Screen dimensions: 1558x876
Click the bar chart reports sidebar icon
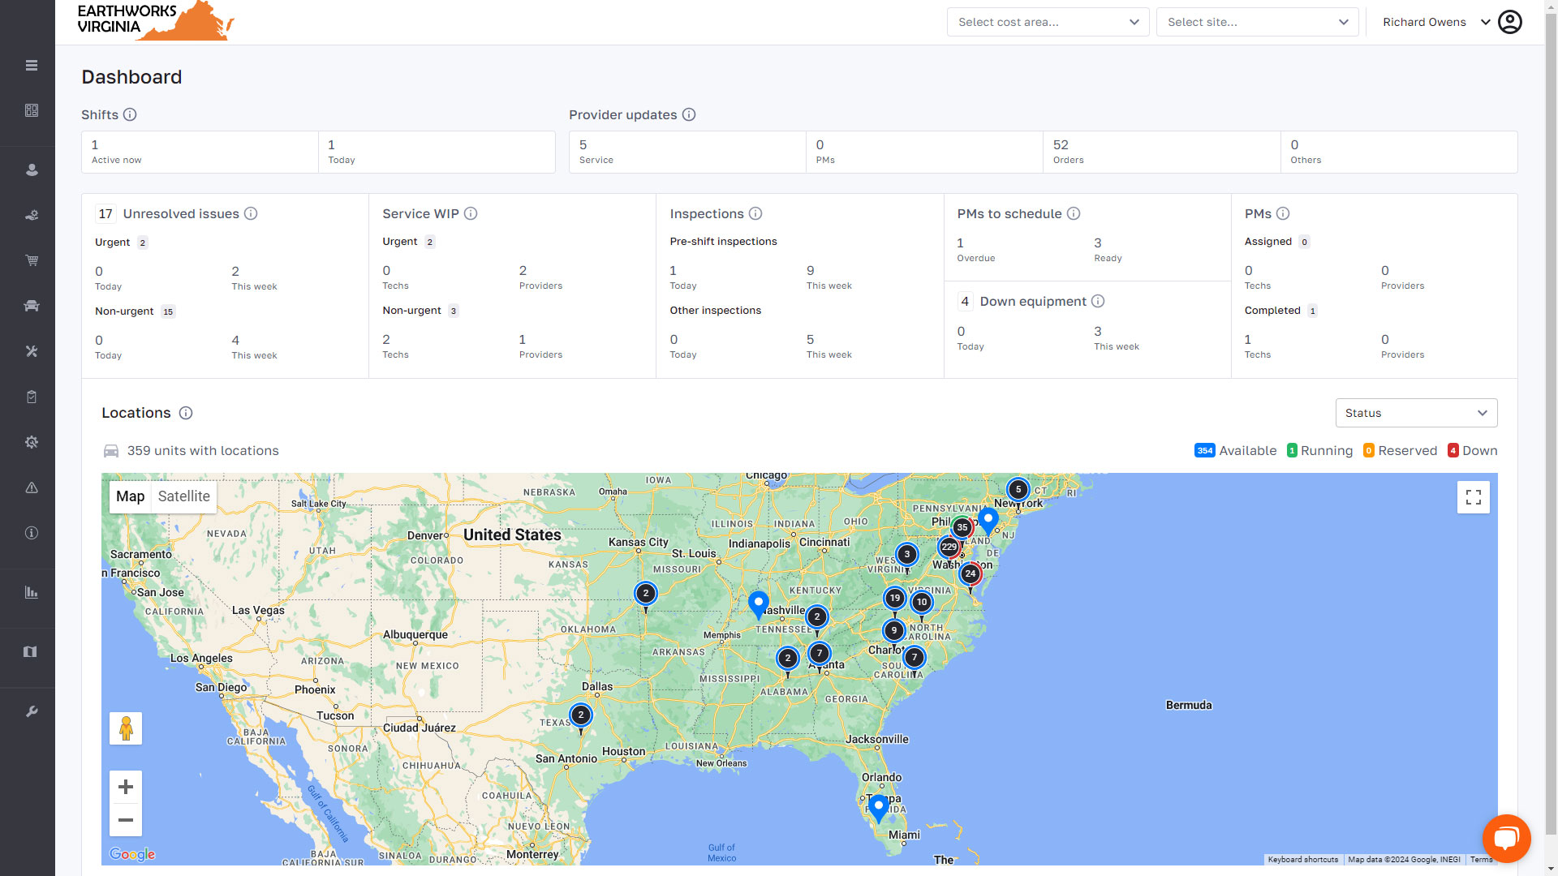pyautogui.click(x=32, y=592)
